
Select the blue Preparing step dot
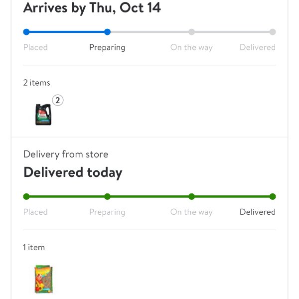tap(107, 32)
